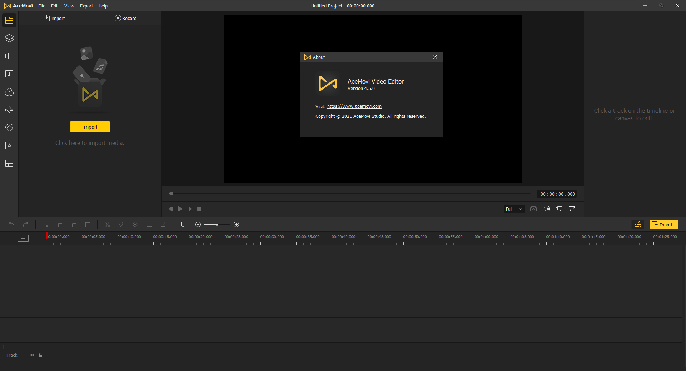Click the volume speaker icon

546,209
